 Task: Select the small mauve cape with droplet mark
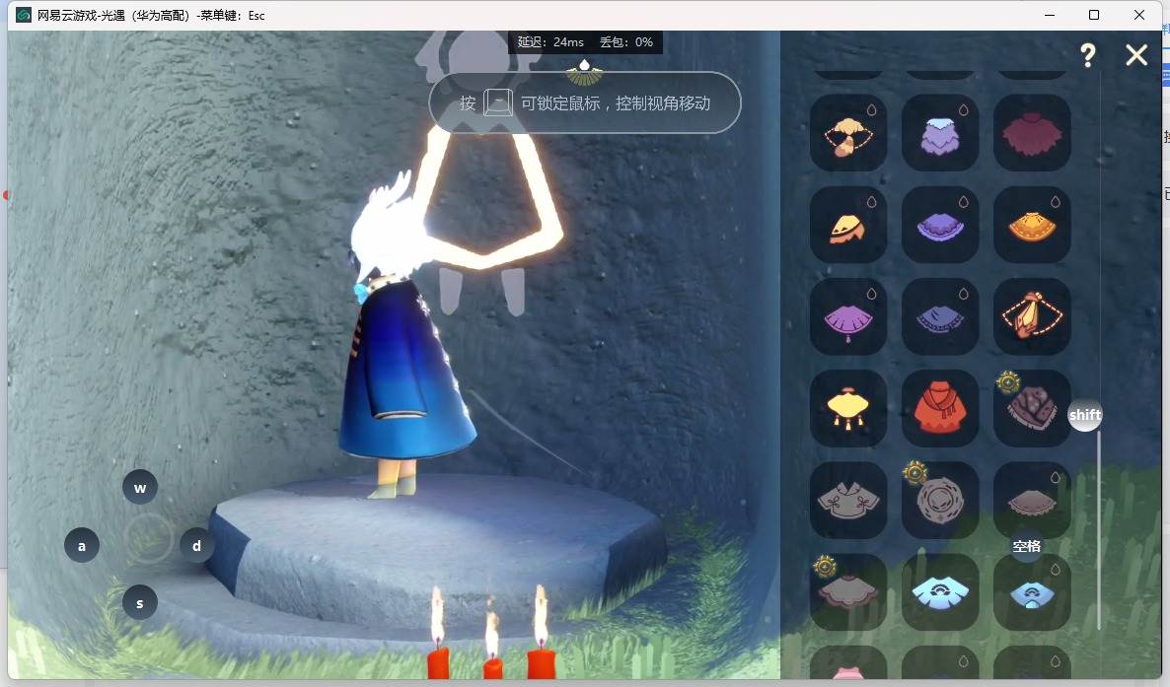(x=1032, y=500)
